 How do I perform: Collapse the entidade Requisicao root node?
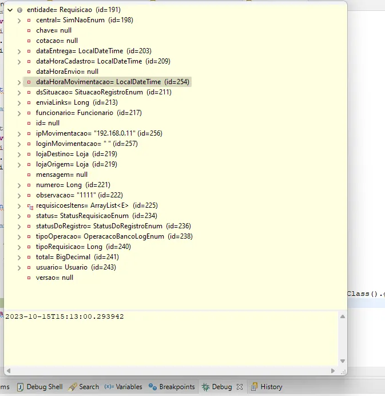(10, 10)
